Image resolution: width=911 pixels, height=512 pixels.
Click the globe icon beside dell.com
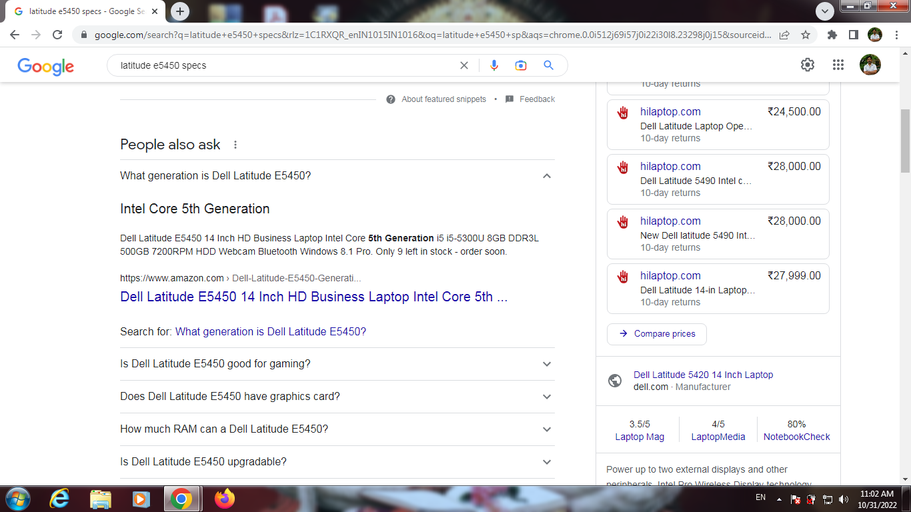(x=616, y=381)
